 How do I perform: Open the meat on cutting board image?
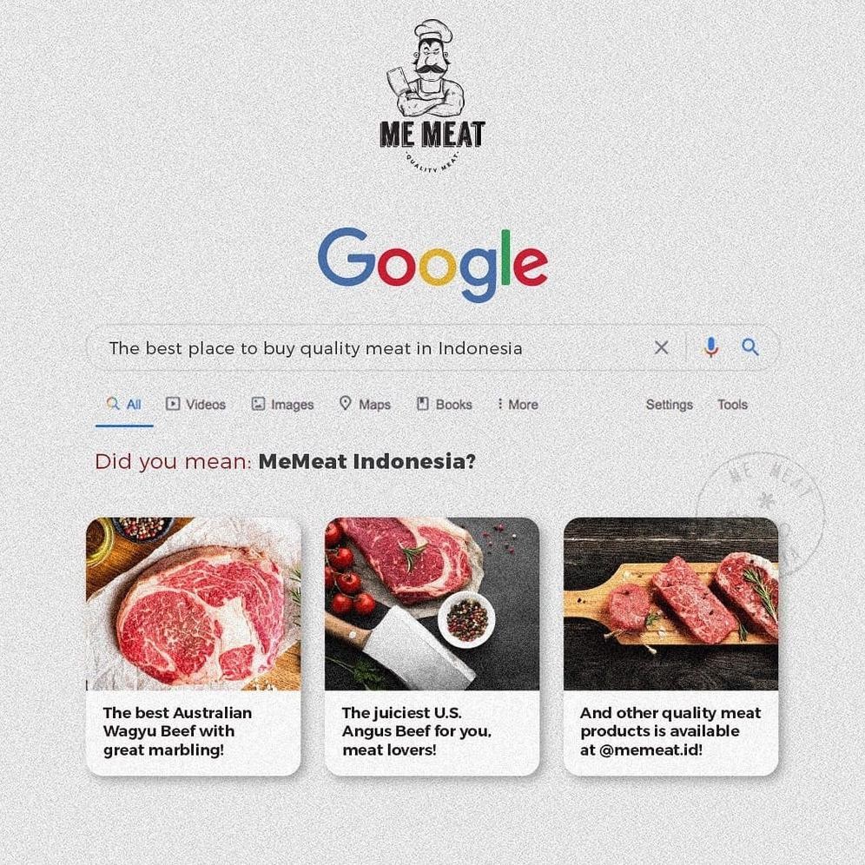[x=670, y=604]
